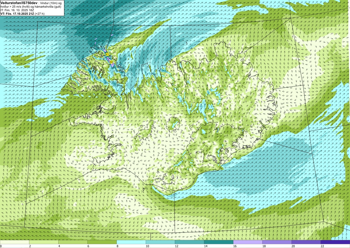
Task: Click the legend tick label "20"
Action: click(293, 246)
